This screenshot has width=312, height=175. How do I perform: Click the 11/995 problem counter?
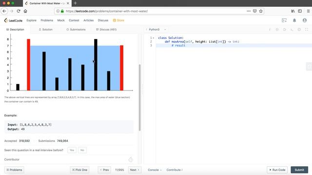tap(119, 170)
